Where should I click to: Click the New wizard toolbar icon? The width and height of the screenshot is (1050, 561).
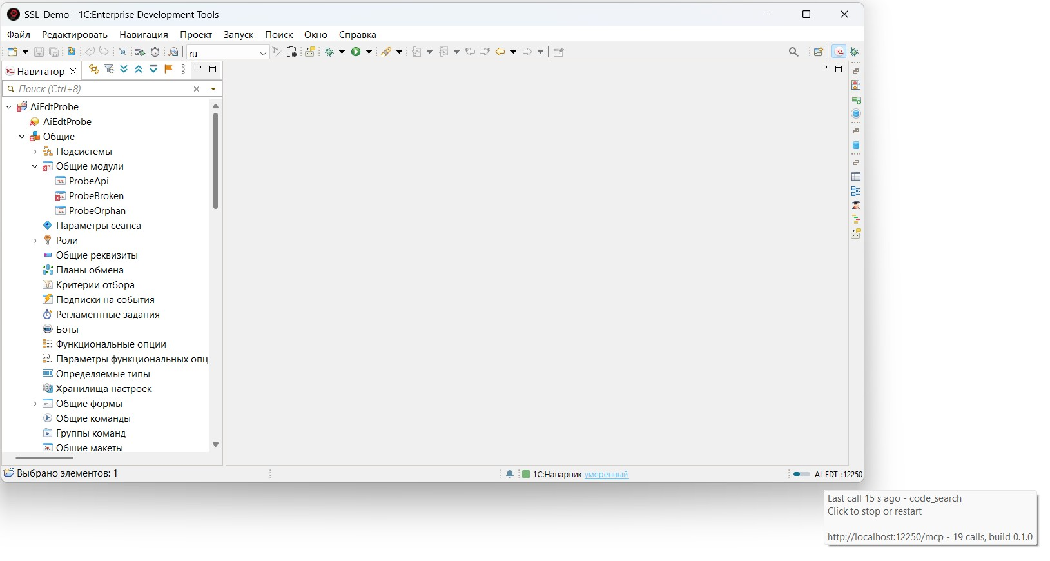point(12,52)
